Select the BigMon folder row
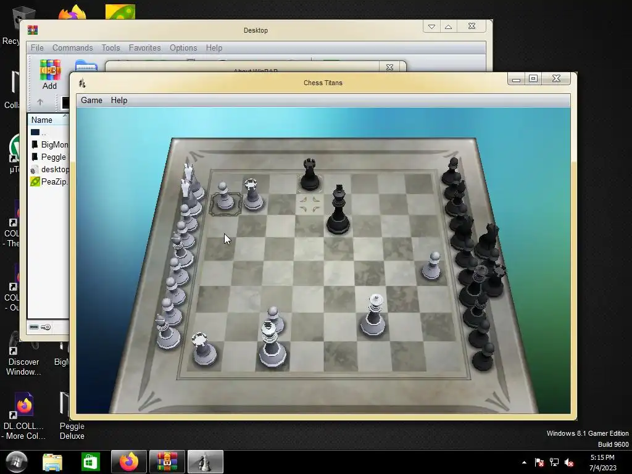The height and width of the screenshot is (474, 632). point(49,144)
